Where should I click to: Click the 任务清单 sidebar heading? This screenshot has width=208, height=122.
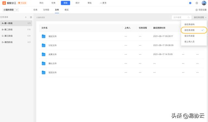[x=4, y=17]
